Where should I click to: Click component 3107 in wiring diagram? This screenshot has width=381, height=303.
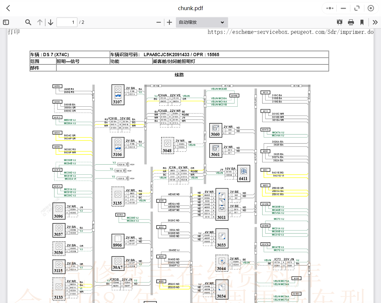pos(118,95)
